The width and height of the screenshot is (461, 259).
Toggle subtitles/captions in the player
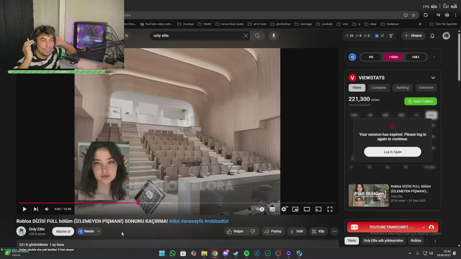coord(272,209)
